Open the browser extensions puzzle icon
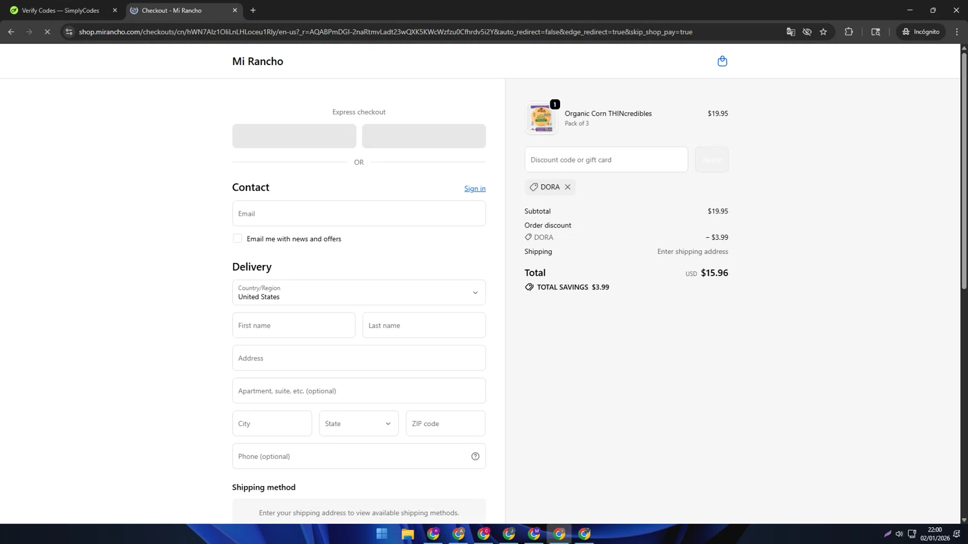The image size is (968, 544). click(x=849, y=32)
